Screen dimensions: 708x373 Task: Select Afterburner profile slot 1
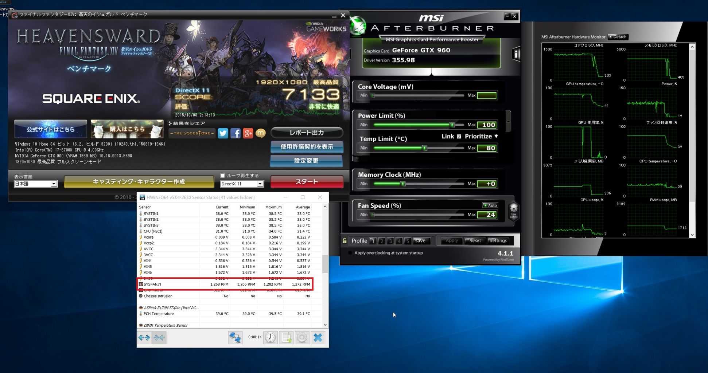click(373, 241)
